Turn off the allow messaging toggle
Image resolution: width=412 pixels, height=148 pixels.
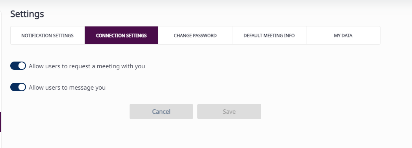18,87
